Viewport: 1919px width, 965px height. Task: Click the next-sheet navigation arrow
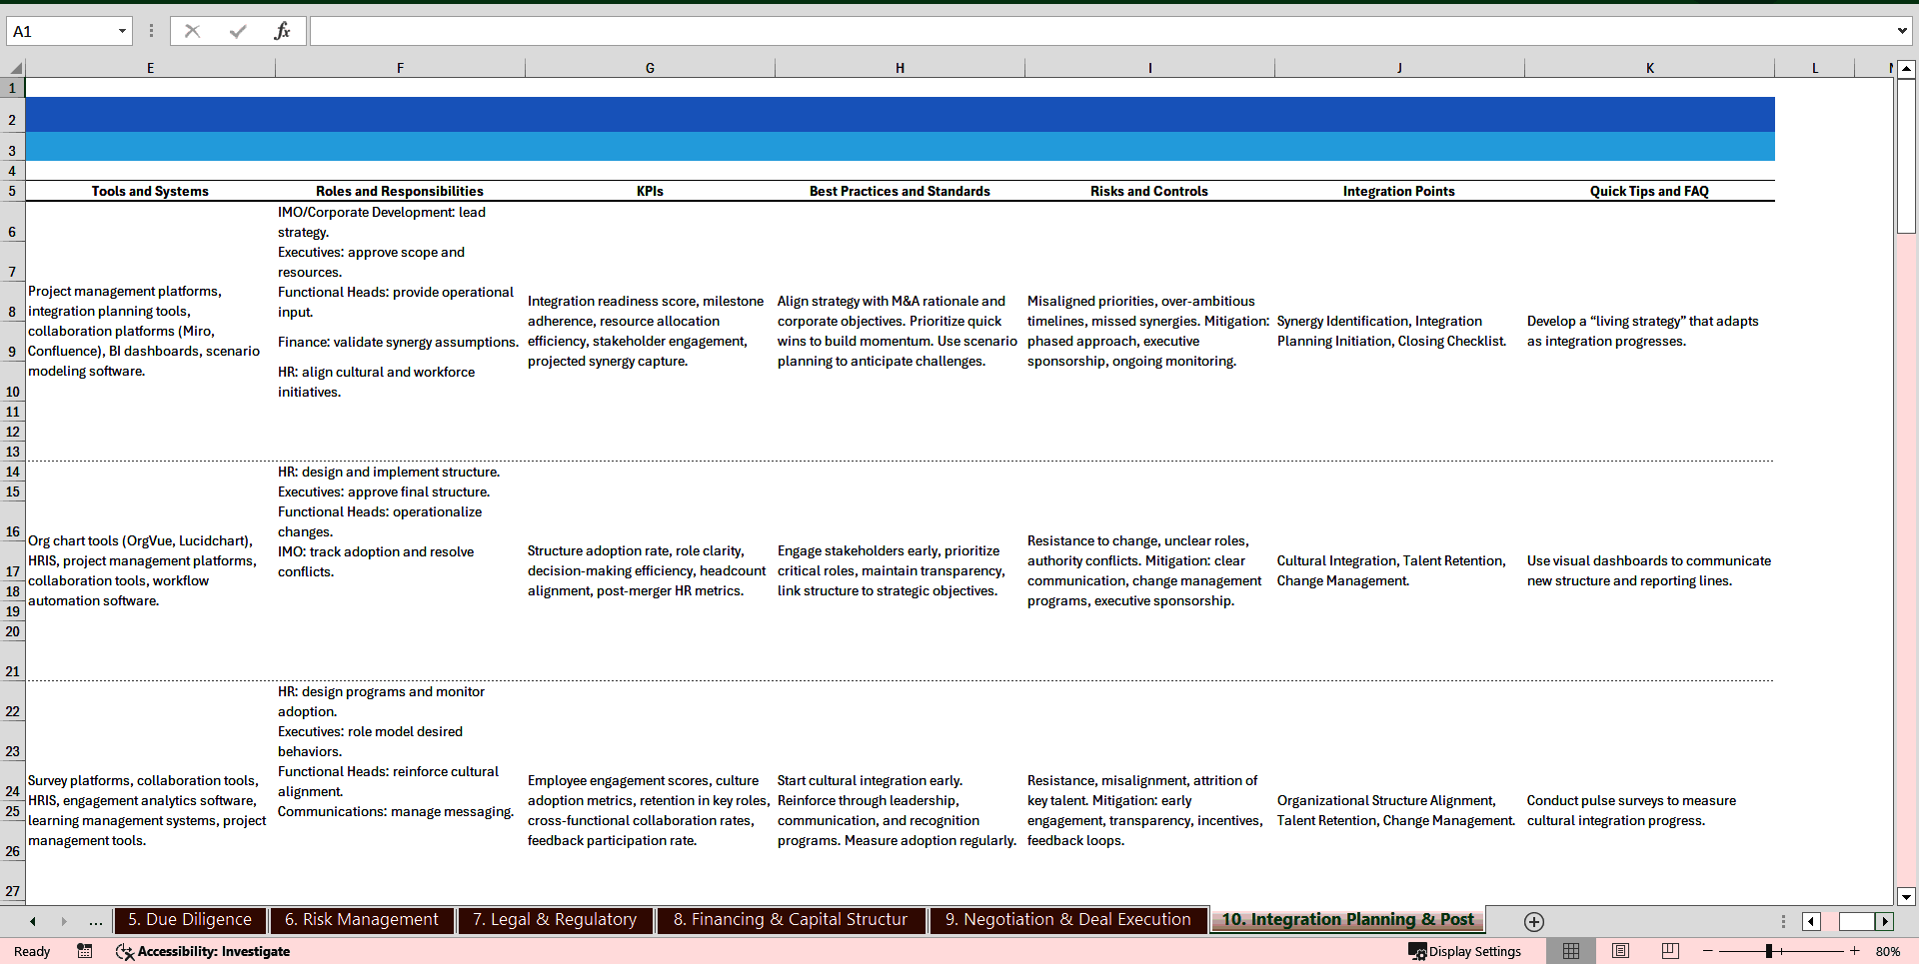64,921
